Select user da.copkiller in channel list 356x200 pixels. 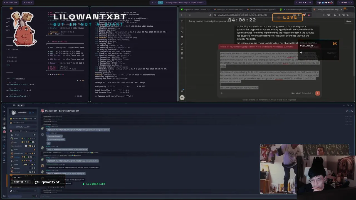pos(18,146)
